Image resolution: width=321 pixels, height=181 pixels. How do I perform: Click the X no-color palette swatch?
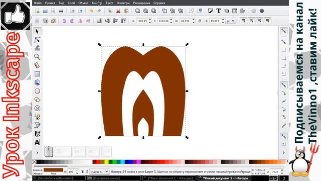[34, 162]
